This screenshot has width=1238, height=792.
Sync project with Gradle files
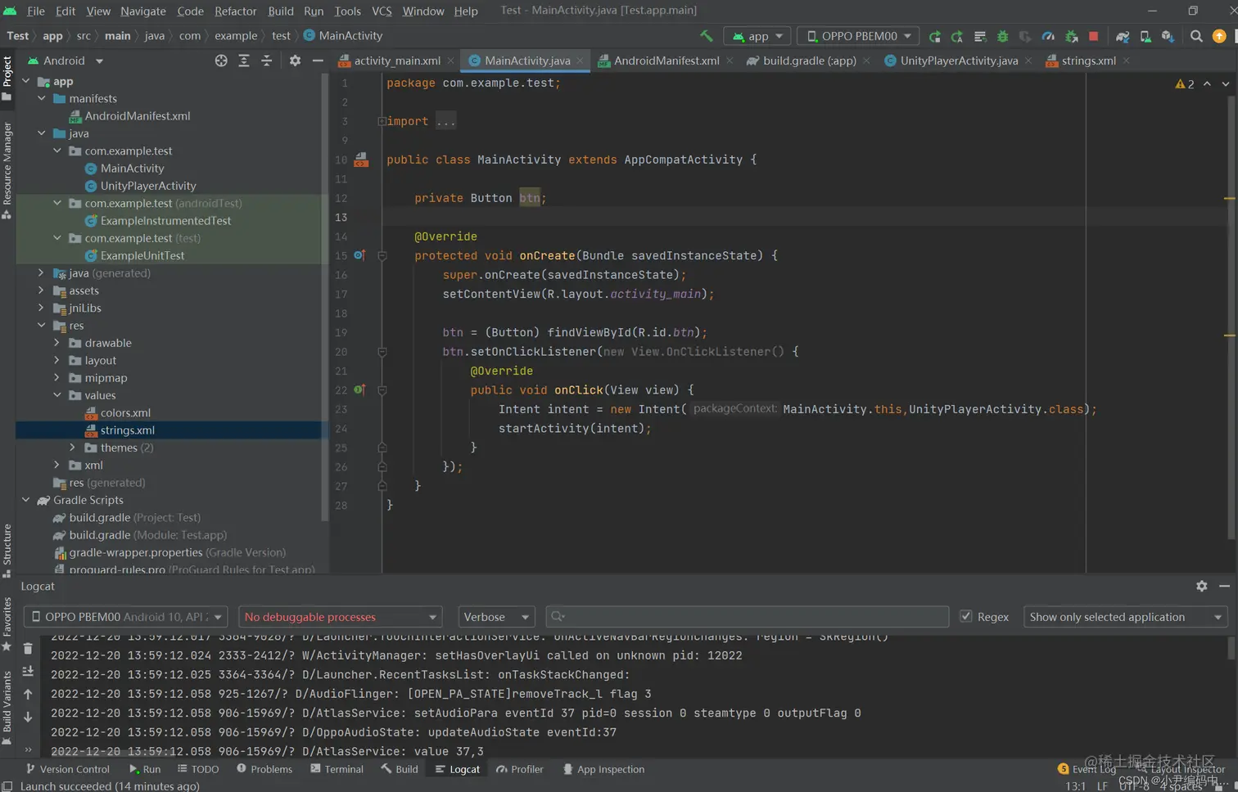(1123, 36)
